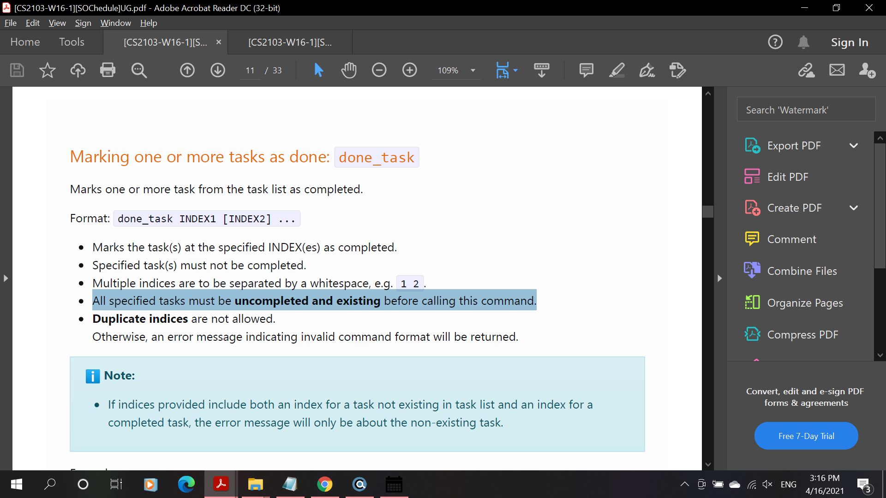Click the zoom out minus icon
Viewport: 886px width, 498px height.
point(379,70)
